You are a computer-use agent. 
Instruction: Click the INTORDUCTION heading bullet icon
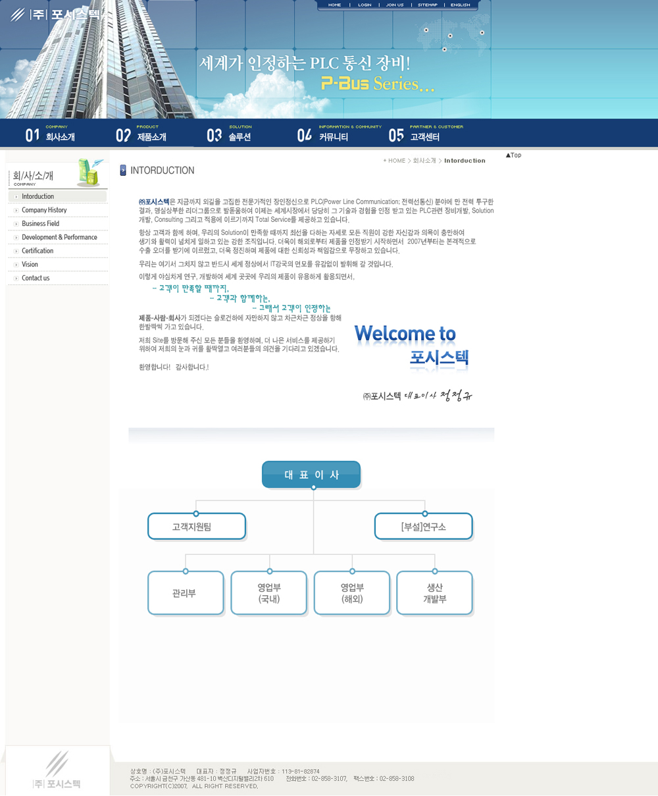pos(123,171)
